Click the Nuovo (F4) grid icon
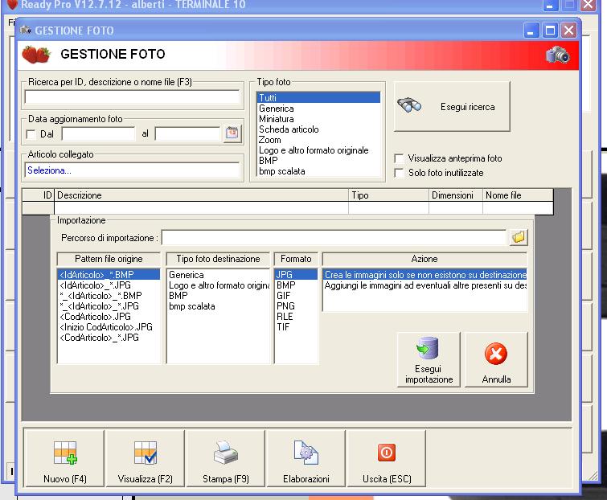The image size is (607, 500). click(65, 453)
